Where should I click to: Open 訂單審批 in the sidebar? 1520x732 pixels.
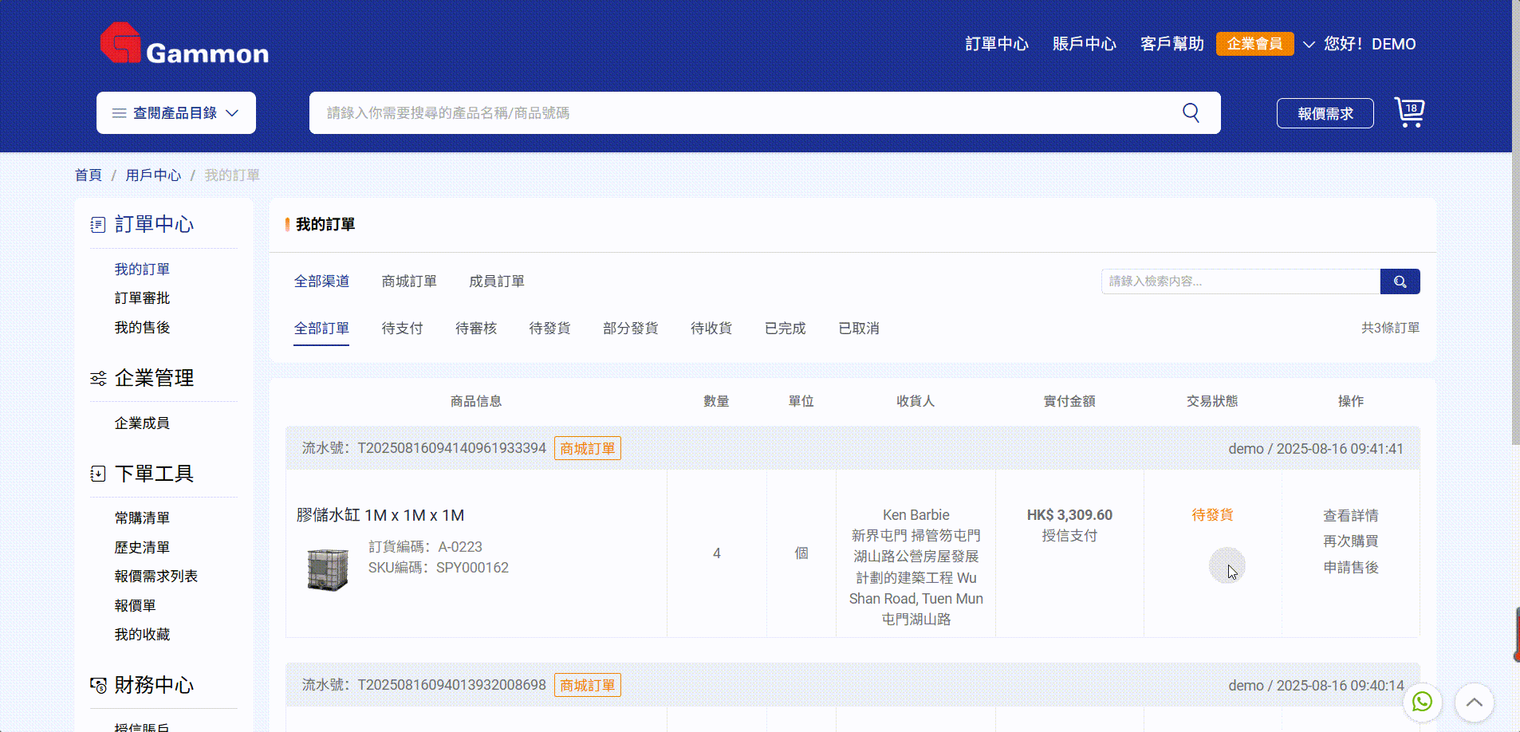[142, 298]
